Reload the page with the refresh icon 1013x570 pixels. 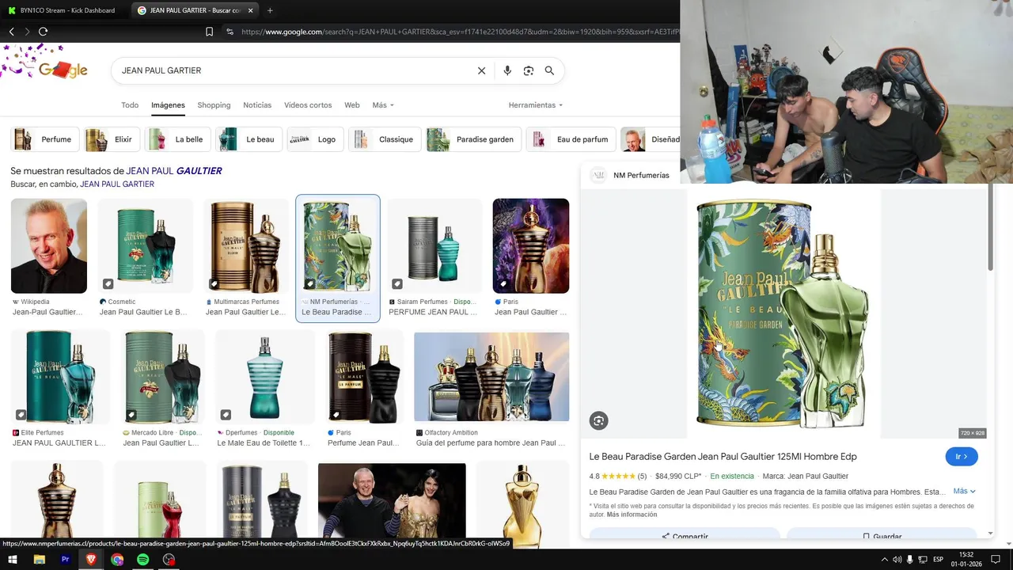point(44,32)
